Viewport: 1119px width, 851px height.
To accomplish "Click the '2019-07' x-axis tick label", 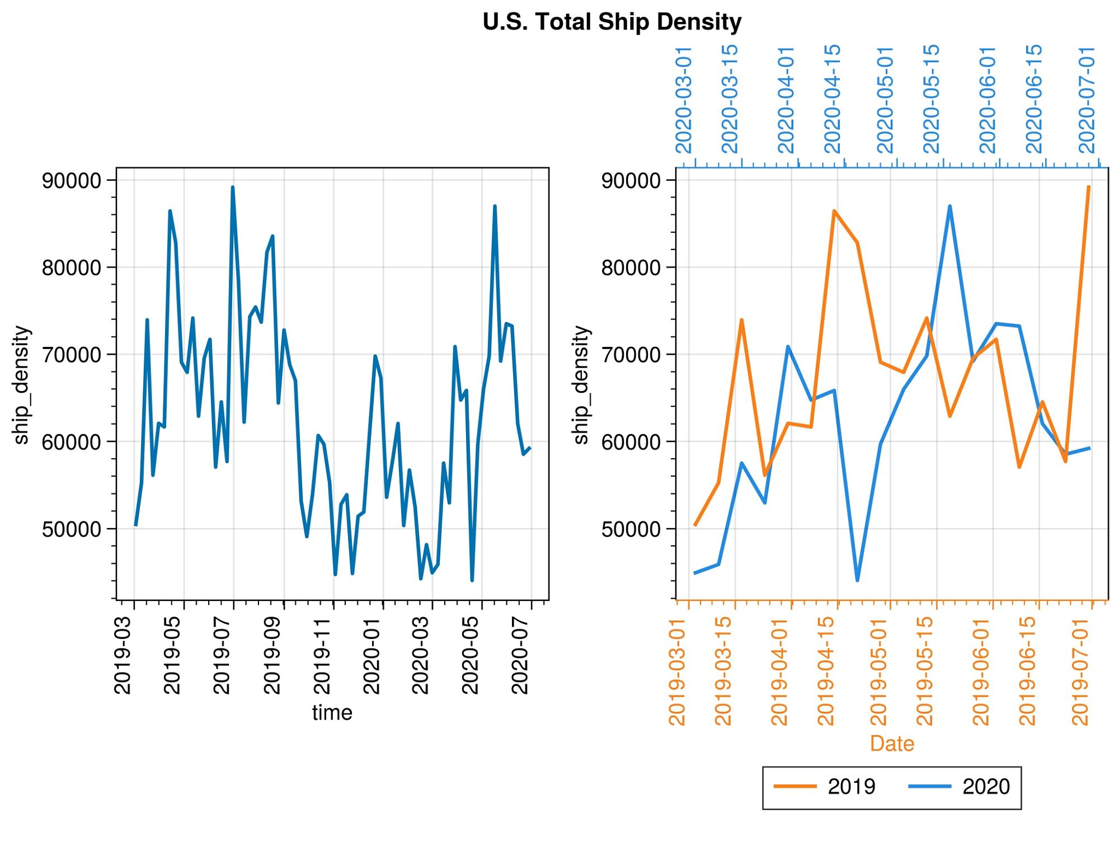I will [222, 655].
